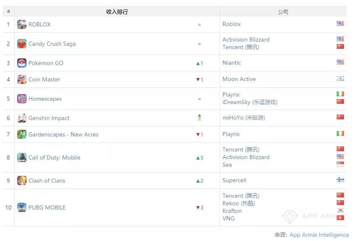Select the Pokémon GO pokeball icon
This screenshot has width=354, height=241.
click(22, 63)
